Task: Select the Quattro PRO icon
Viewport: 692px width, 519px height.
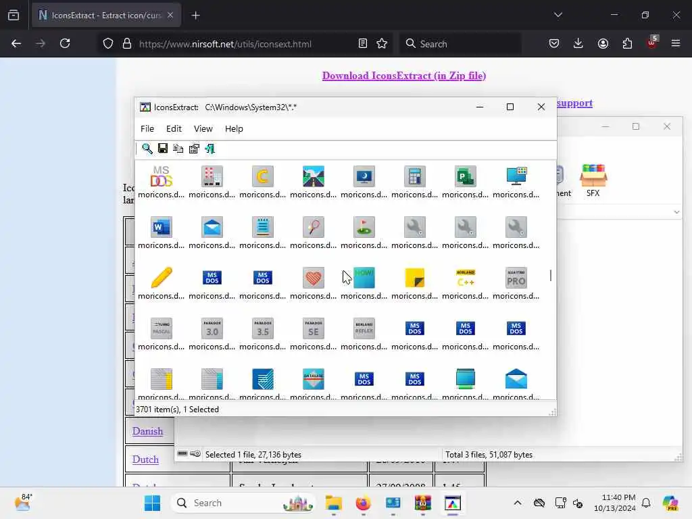Action: [x=516, y=278]
